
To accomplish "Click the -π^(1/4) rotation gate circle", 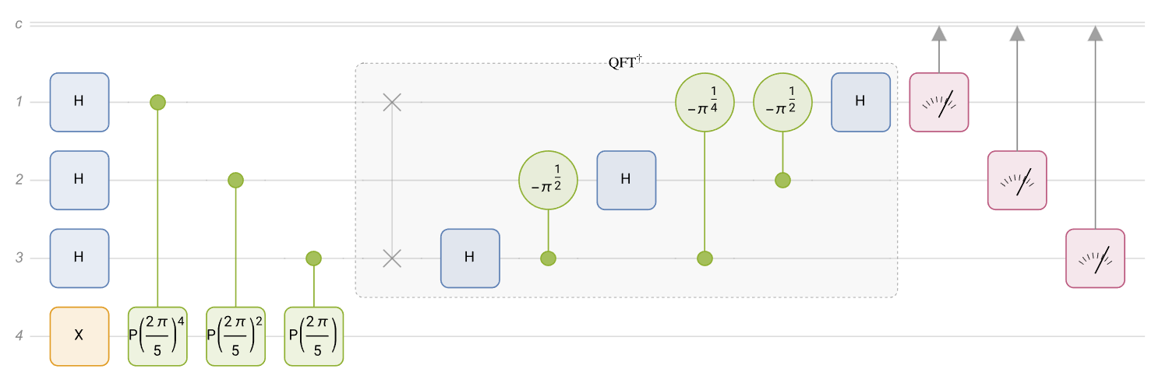I will [705, 102].
